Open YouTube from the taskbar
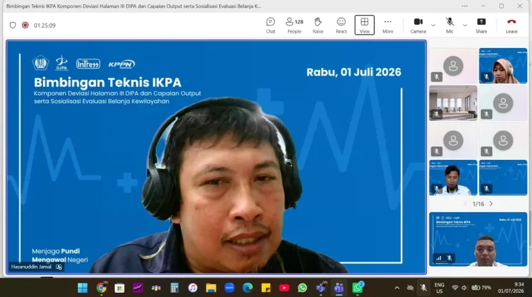Viewport: 532px width, 297px height. (284, 288)
